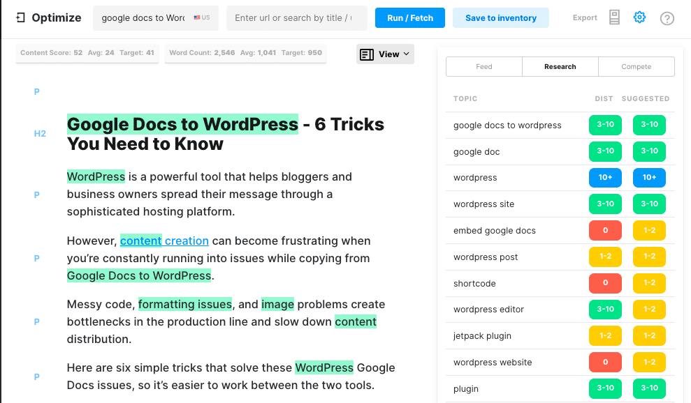The width and height of the screenshot is (691, 403).
Task: Select topic 'wordpress website'
Action: [493, 362]
